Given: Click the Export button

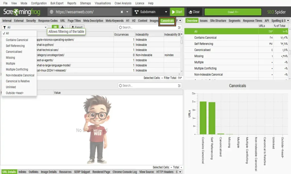Looking at the screenshot, I should tap(77, 27).
